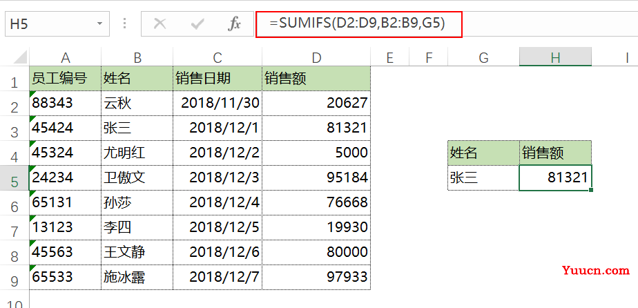The image size is (638, 308).
Task: Click the SUMIFS formula in the formula bar
Action: pyautogui.click(x=357, y=23)
